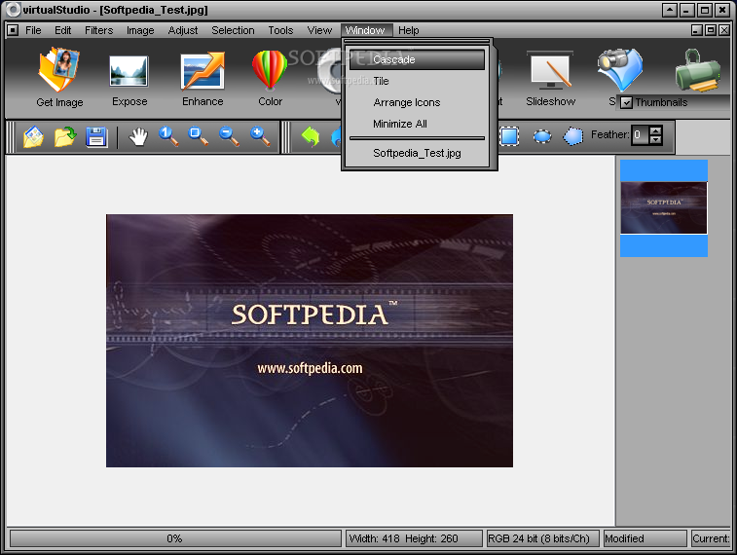The height and width of the screenshot is (555, 737).
Task: Save image with floppy disk icon
Action: click(x=96, y=137)
